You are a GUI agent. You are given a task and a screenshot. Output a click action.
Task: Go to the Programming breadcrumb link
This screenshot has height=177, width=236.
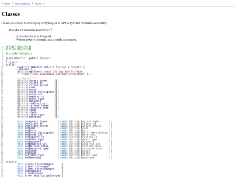22,3
